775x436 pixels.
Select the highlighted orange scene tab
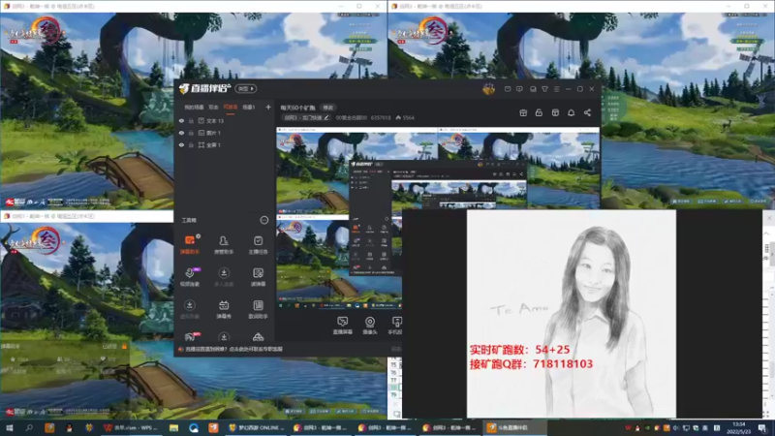coord(231,107)
